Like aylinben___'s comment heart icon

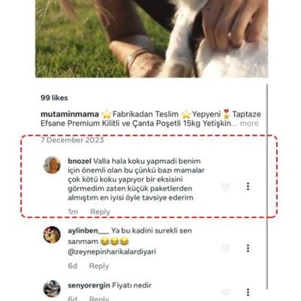226,248
